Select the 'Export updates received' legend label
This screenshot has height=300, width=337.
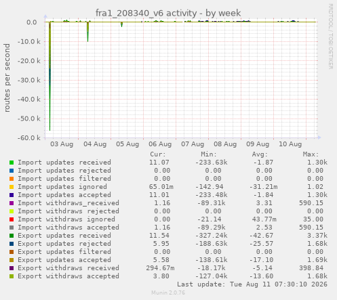64,236
